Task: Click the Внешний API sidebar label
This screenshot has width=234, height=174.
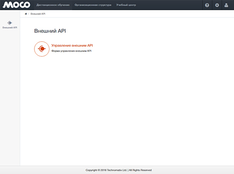Action: click(x=10, y=28)
